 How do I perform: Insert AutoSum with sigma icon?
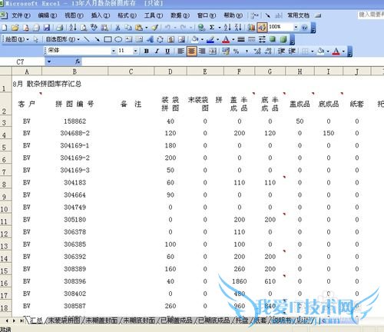click(x=212, y=27)
